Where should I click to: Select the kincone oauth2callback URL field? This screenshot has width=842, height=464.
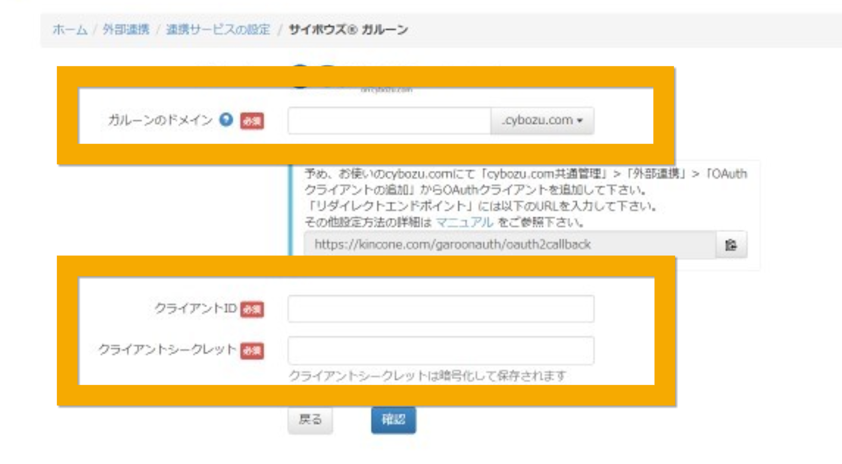pyautogui.click(x=510, y=245)
